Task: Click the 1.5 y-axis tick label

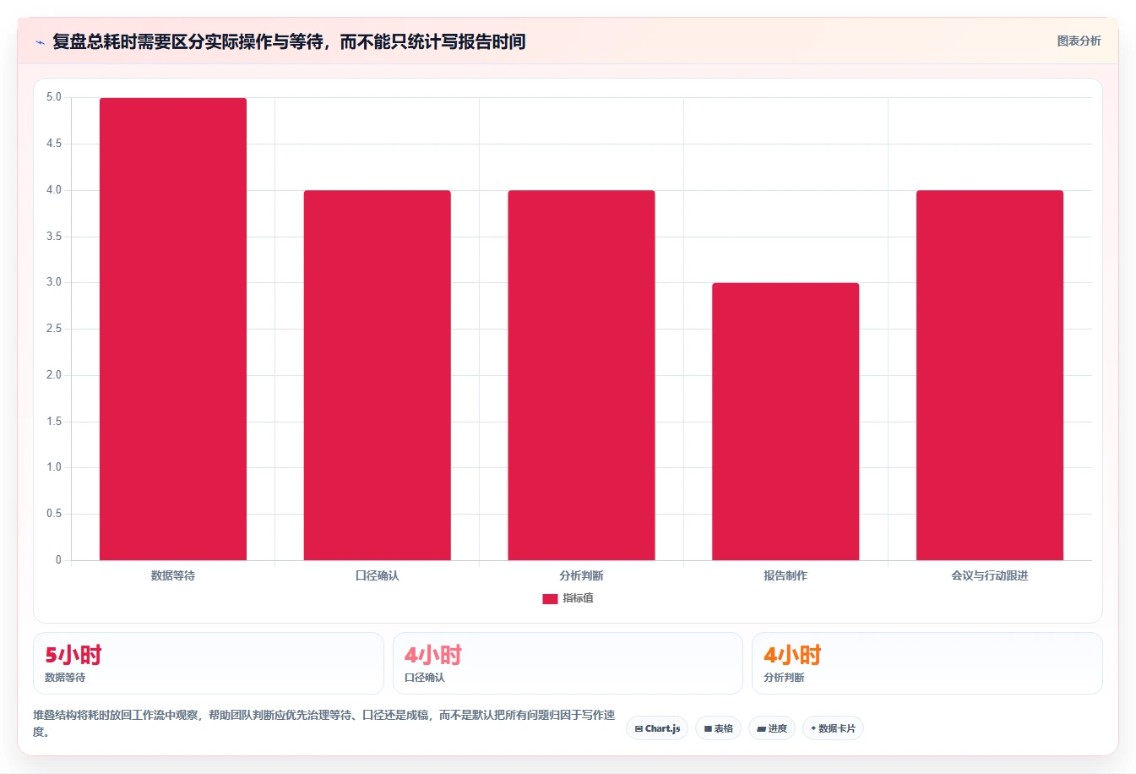Action: pos(54,422)
